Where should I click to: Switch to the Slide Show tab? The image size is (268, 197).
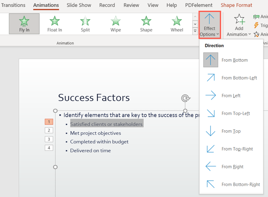point(78,5)
